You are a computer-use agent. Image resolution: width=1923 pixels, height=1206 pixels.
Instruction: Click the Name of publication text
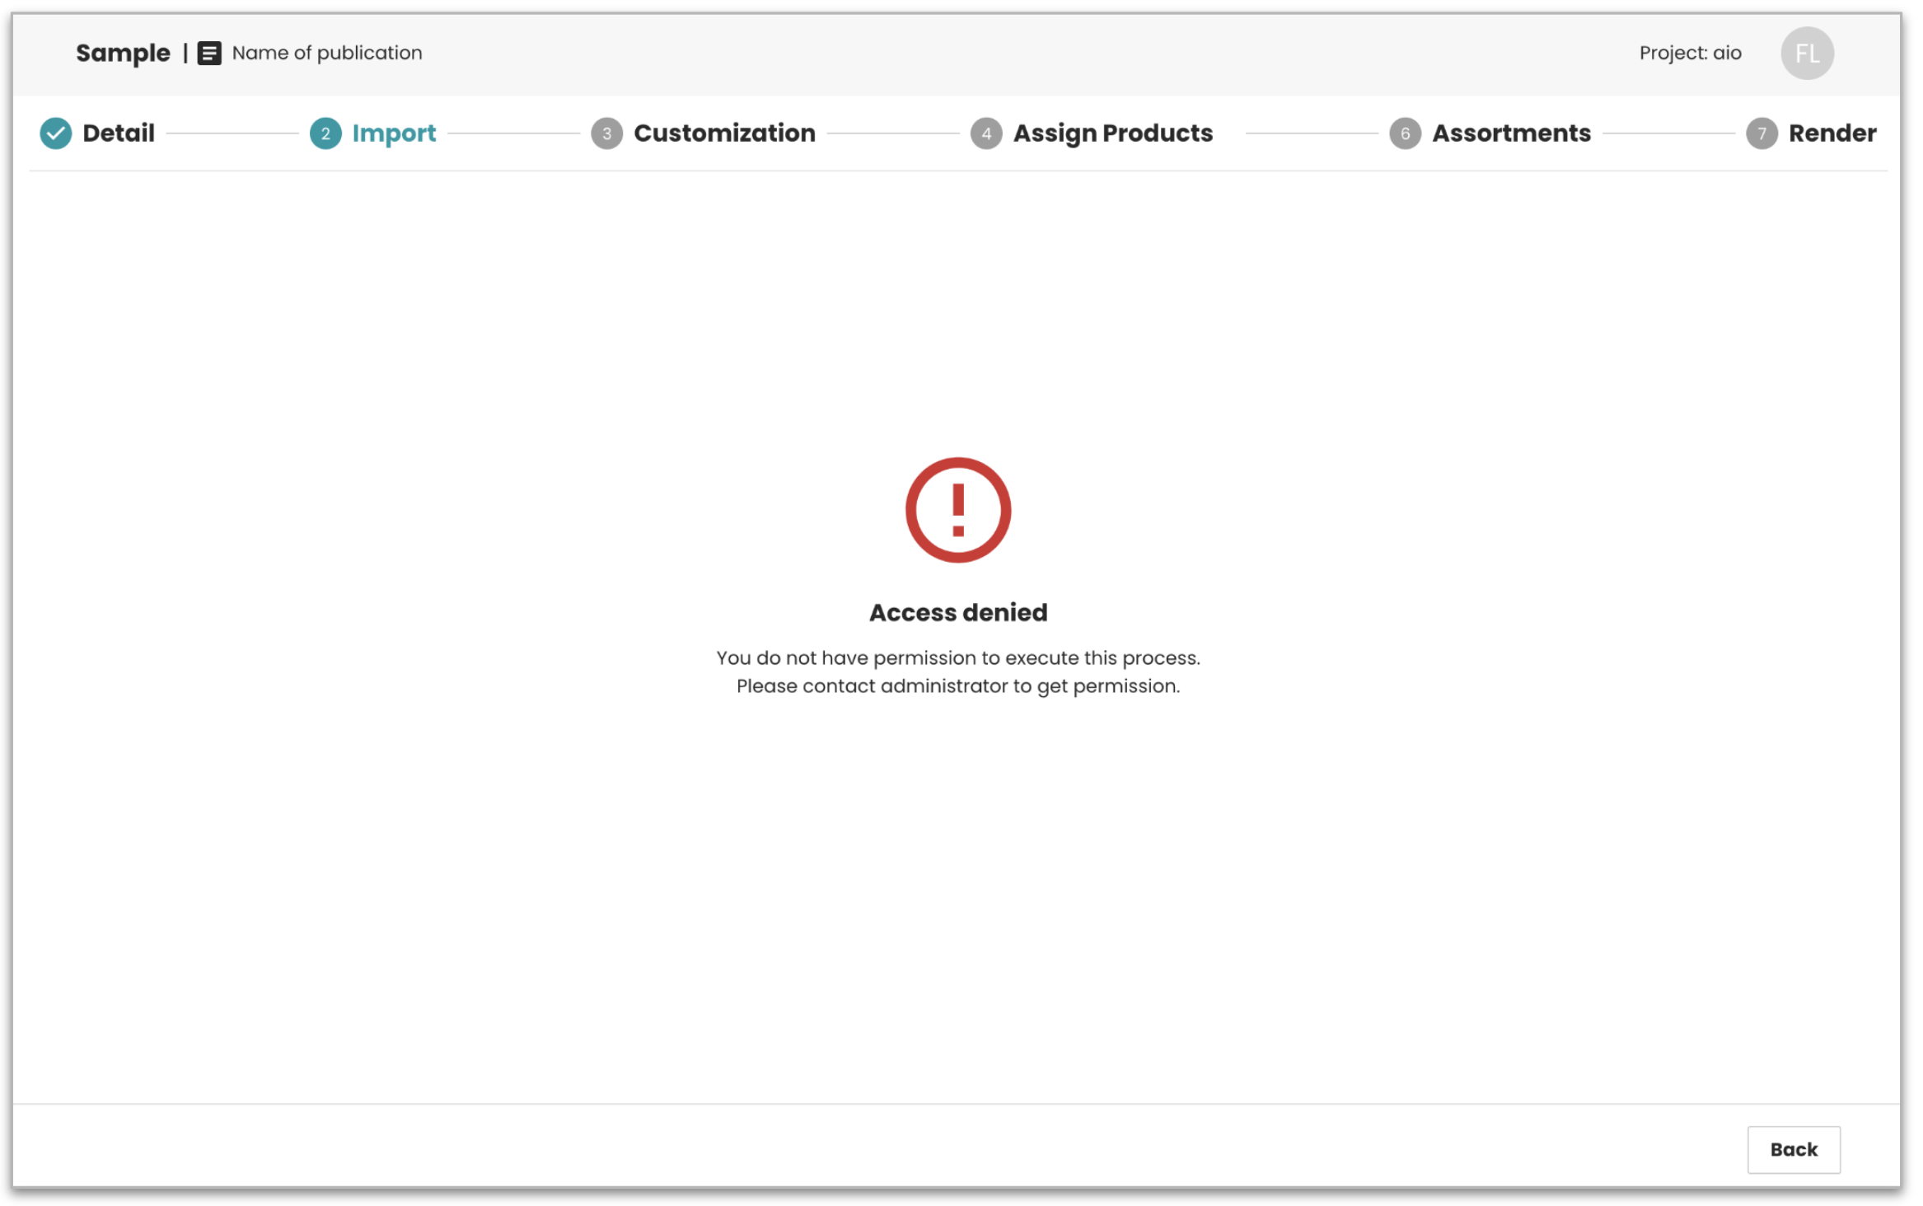point(327,54)
